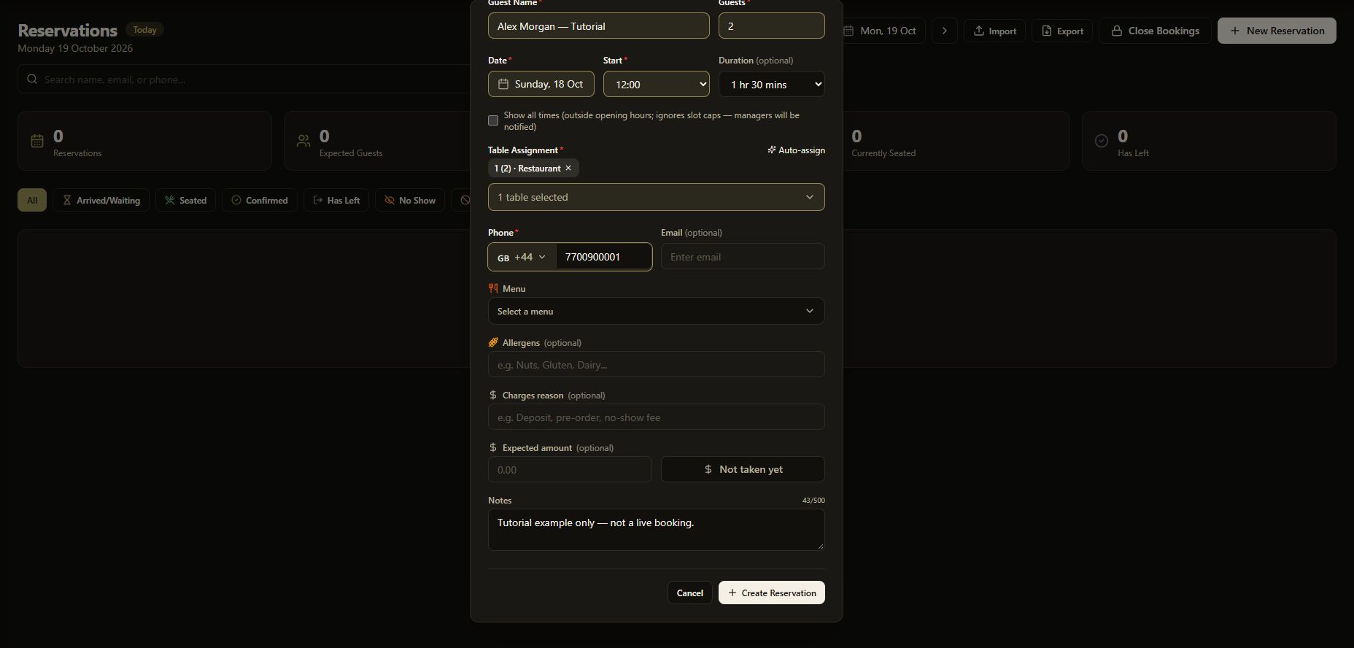The image size is (1354, 648).
Task: Select the All filter tab
Action: 32,200
